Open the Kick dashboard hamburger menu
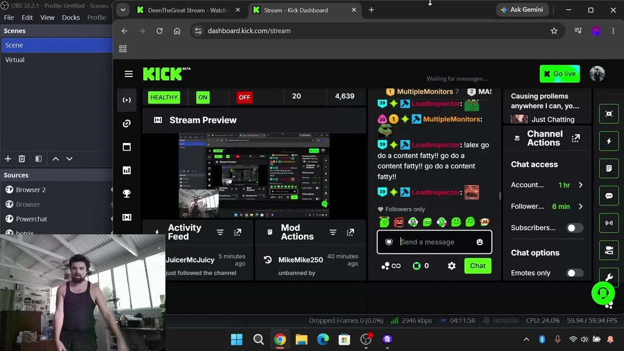Image resolution: width=624 pixels, height=351 pixels. coord(129,74)
